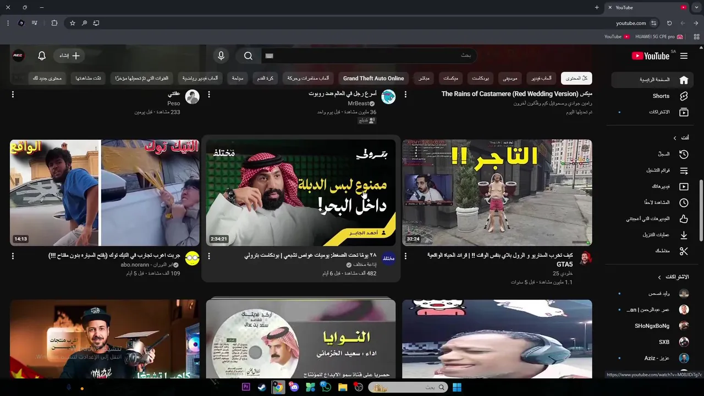Screen dimensions: 704x396
Task: Select the كرة القدم (Football) filter chip
Action: (x=266, y=78)
